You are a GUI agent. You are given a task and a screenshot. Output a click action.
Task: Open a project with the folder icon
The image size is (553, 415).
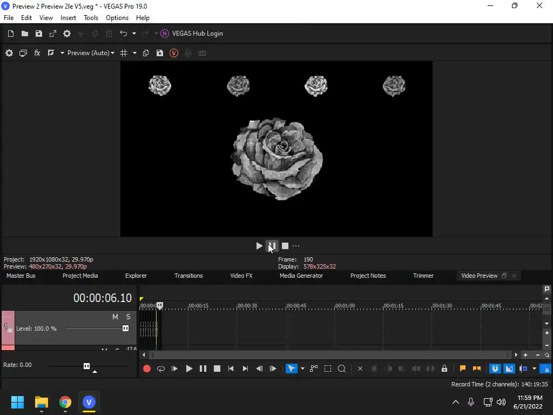click(x=25, y=34)
